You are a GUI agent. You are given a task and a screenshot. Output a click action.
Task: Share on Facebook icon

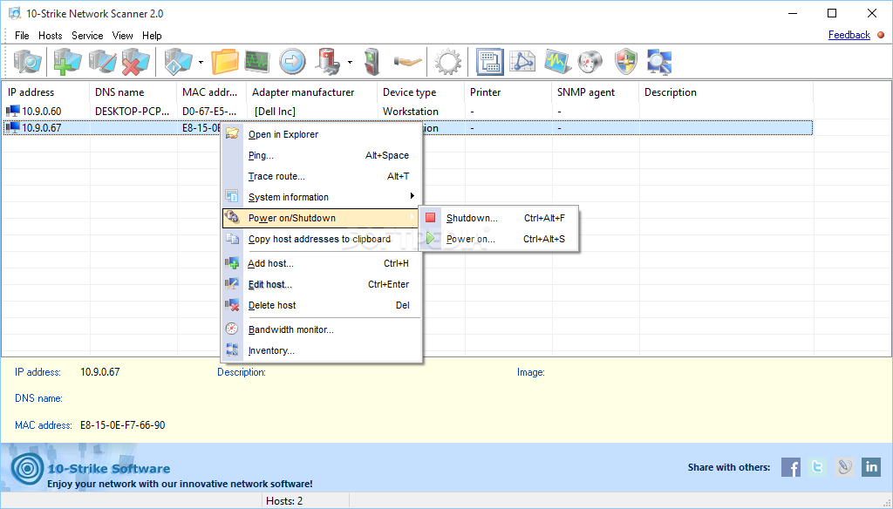pos(790,467)
